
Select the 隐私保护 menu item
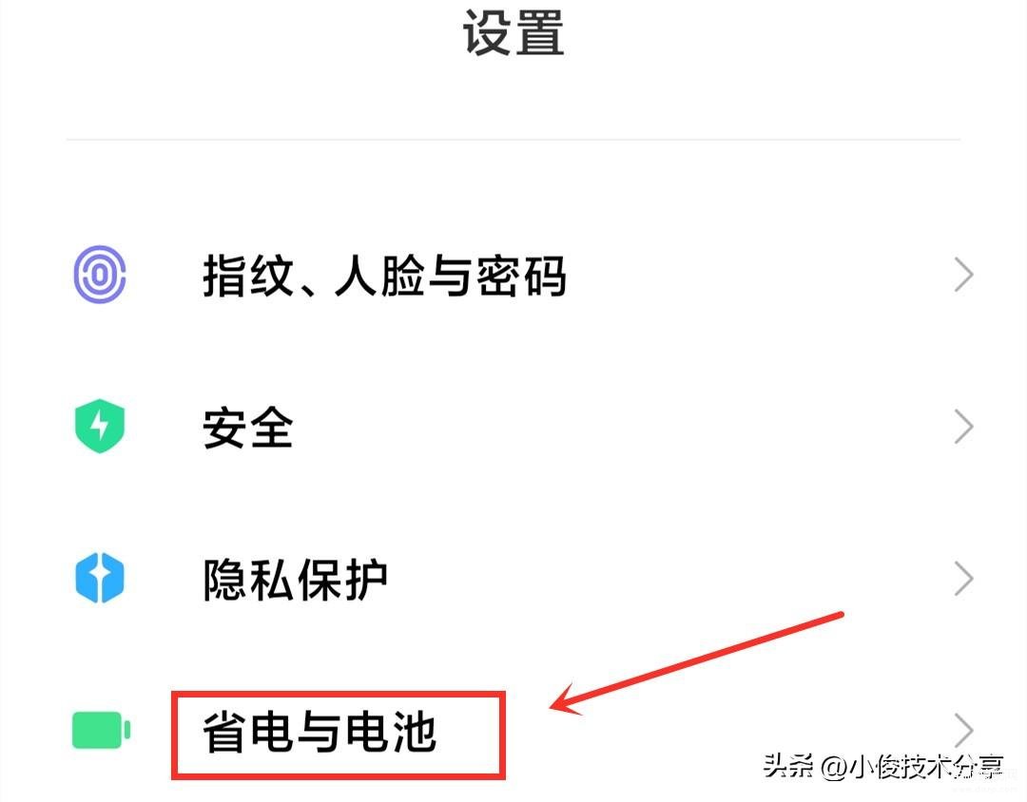[513, 579]
